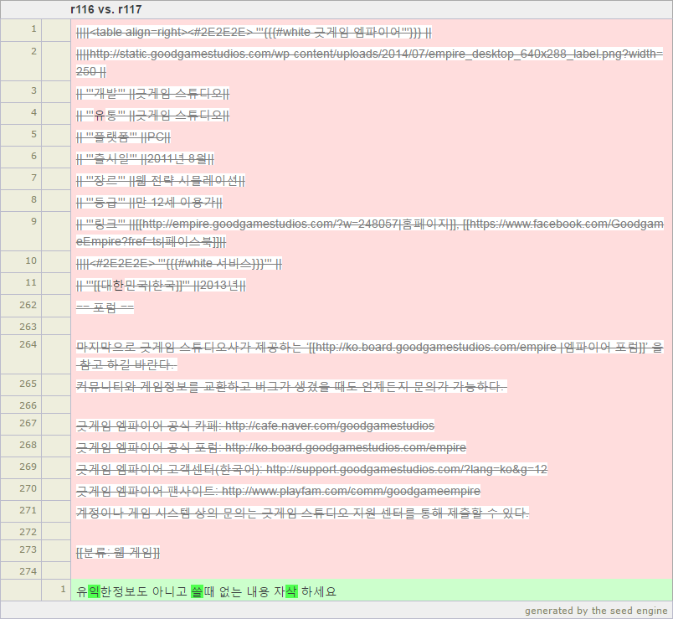Click deleted line with support.goodgamestudios.com URL

click(x=311, y=469)
